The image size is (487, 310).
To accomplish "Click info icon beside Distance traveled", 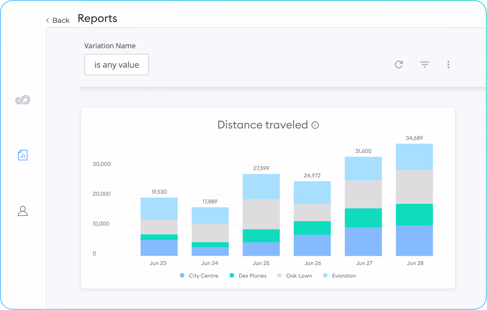I will [x=315, y=125].
